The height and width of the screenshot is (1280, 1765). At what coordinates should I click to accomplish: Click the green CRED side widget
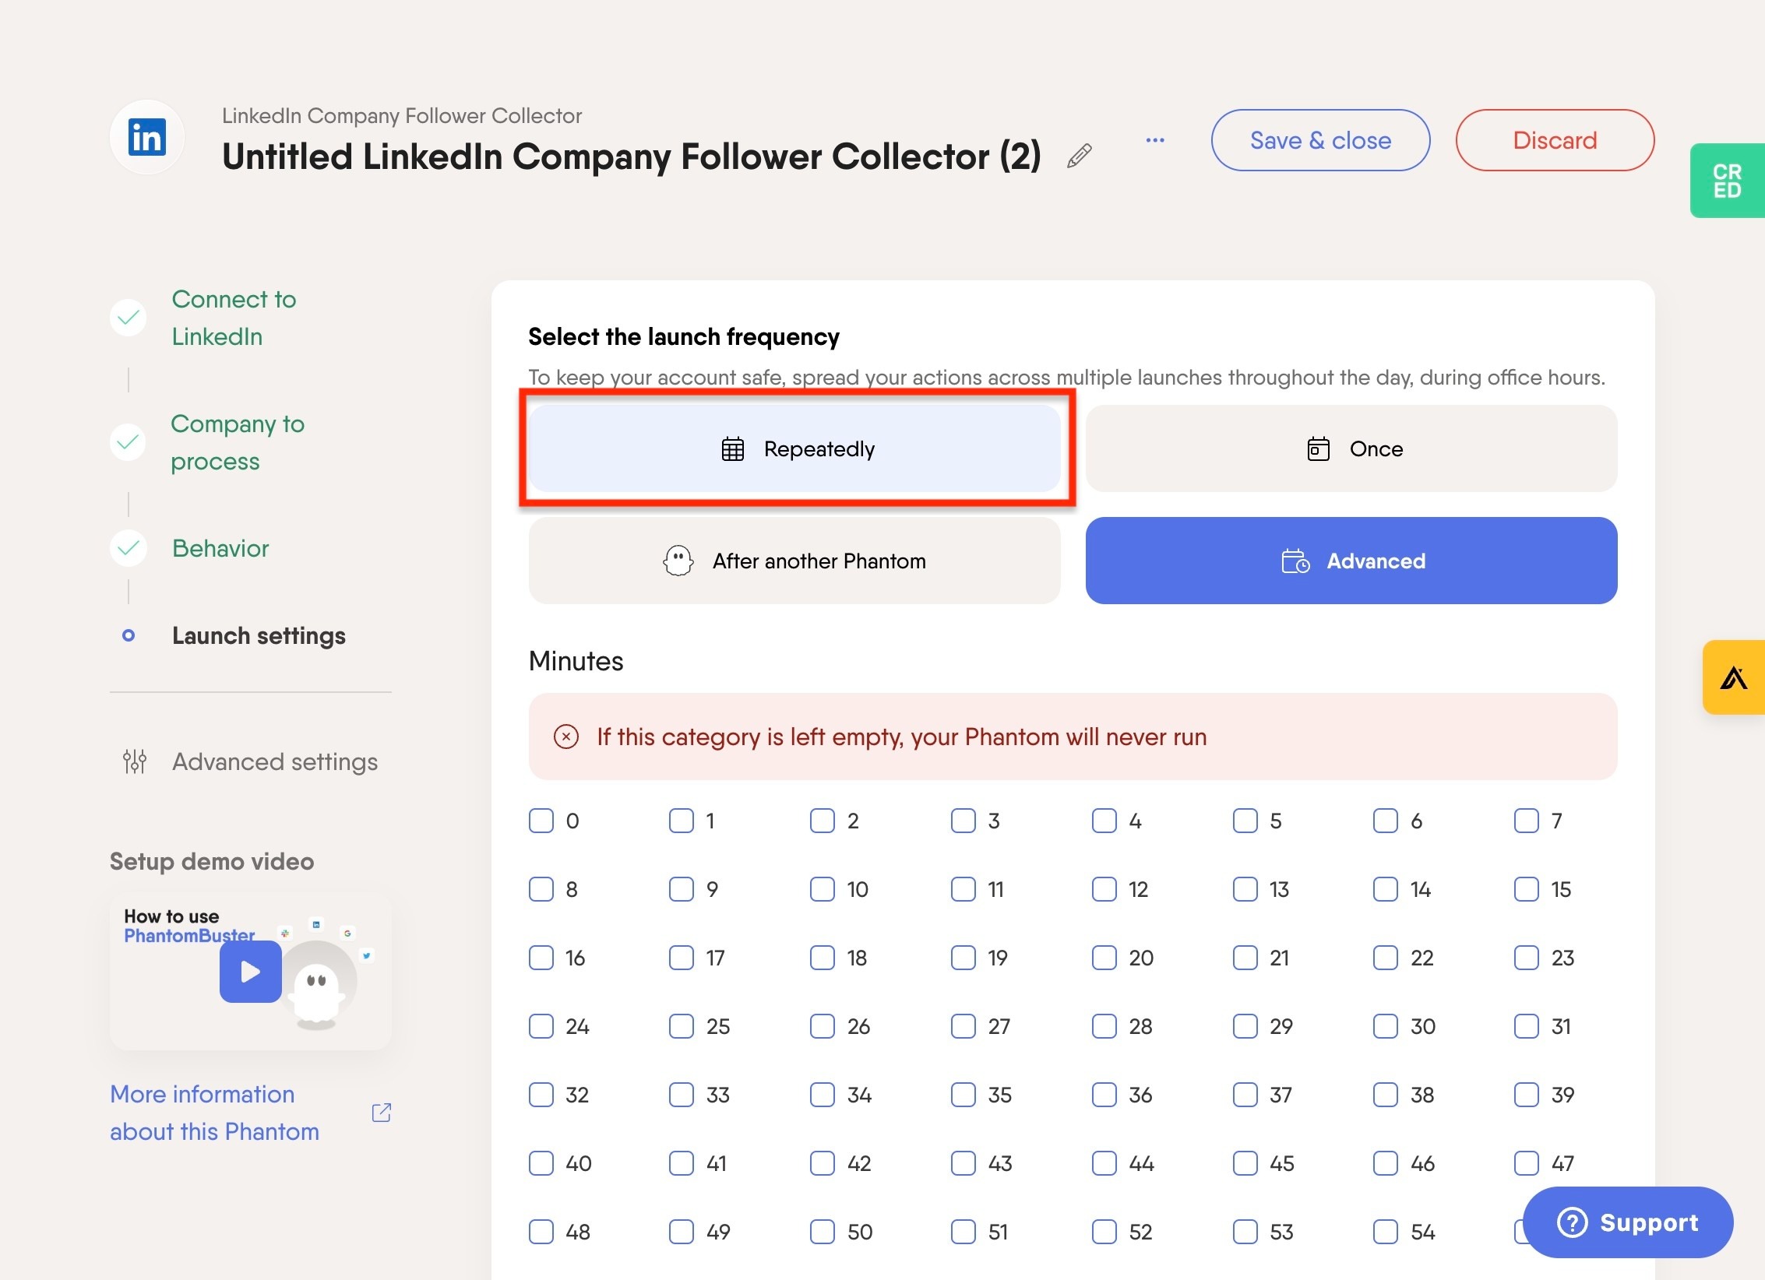pos(1727,181)
